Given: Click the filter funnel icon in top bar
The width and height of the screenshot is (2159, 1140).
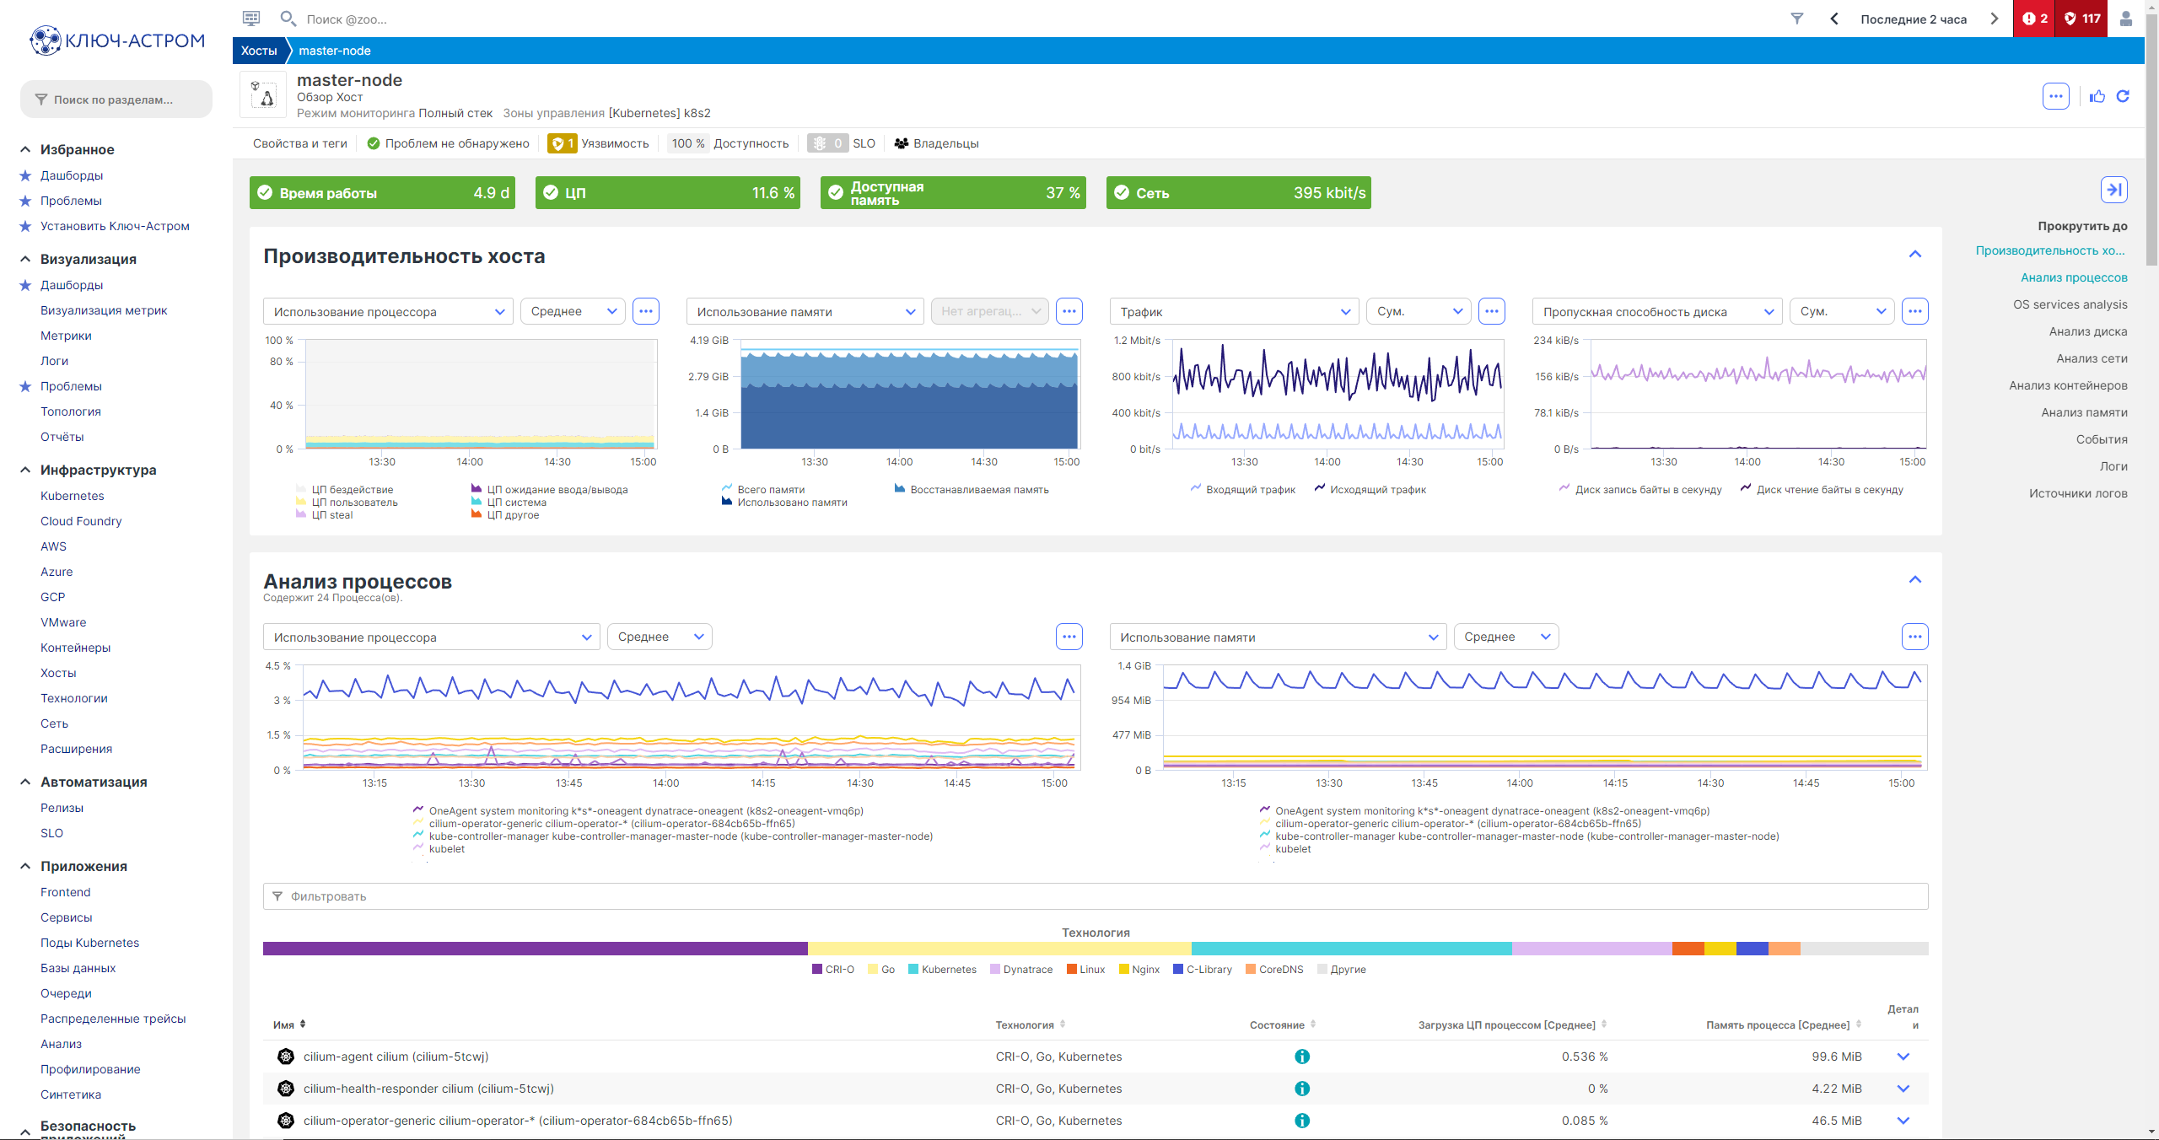Looking at the screenshot, I should [1797, 19].
